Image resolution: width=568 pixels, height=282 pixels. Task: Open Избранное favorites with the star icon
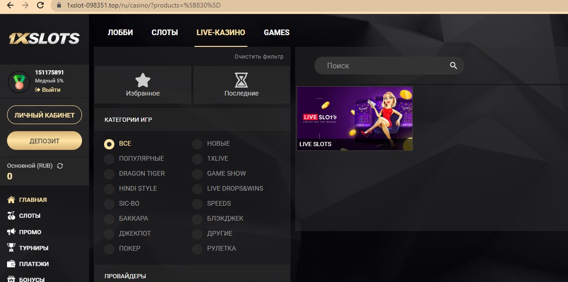coord(143,85)
